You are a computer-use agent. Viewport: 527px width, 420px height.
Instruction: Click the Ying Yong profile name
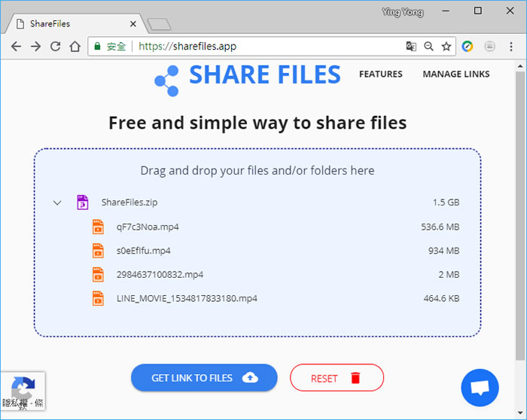coord(403,12)
